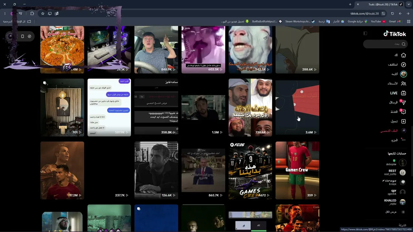Viewport: 413px width, 232px height.
Task: Open the الأخبار news bookmark
Action: pyautogui.click(x=338, y=22)
